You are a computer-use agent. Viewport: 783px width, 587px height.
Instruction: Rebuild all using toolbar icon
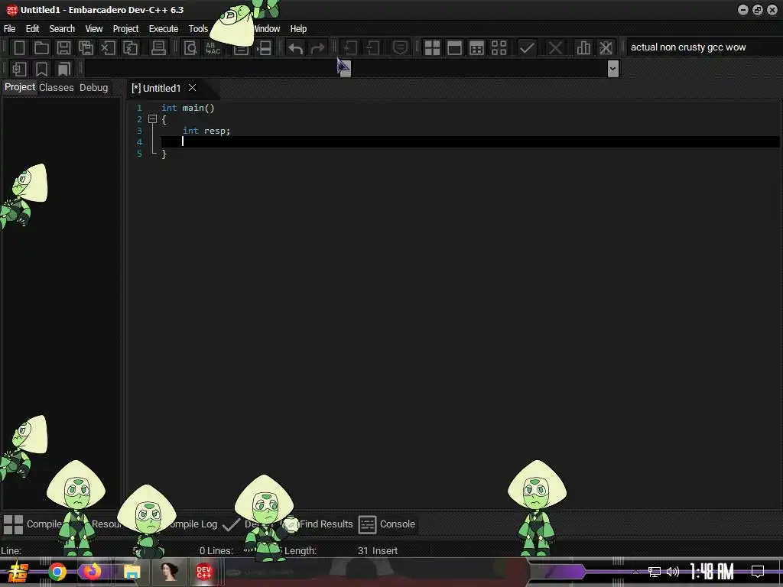point(499,48)
